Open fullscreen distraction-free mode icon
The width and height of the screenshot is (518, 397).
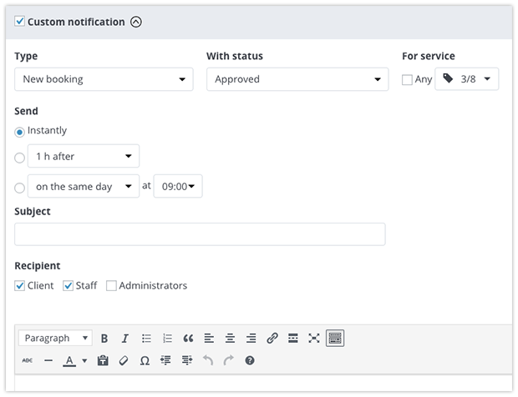[x=314, y=339]
